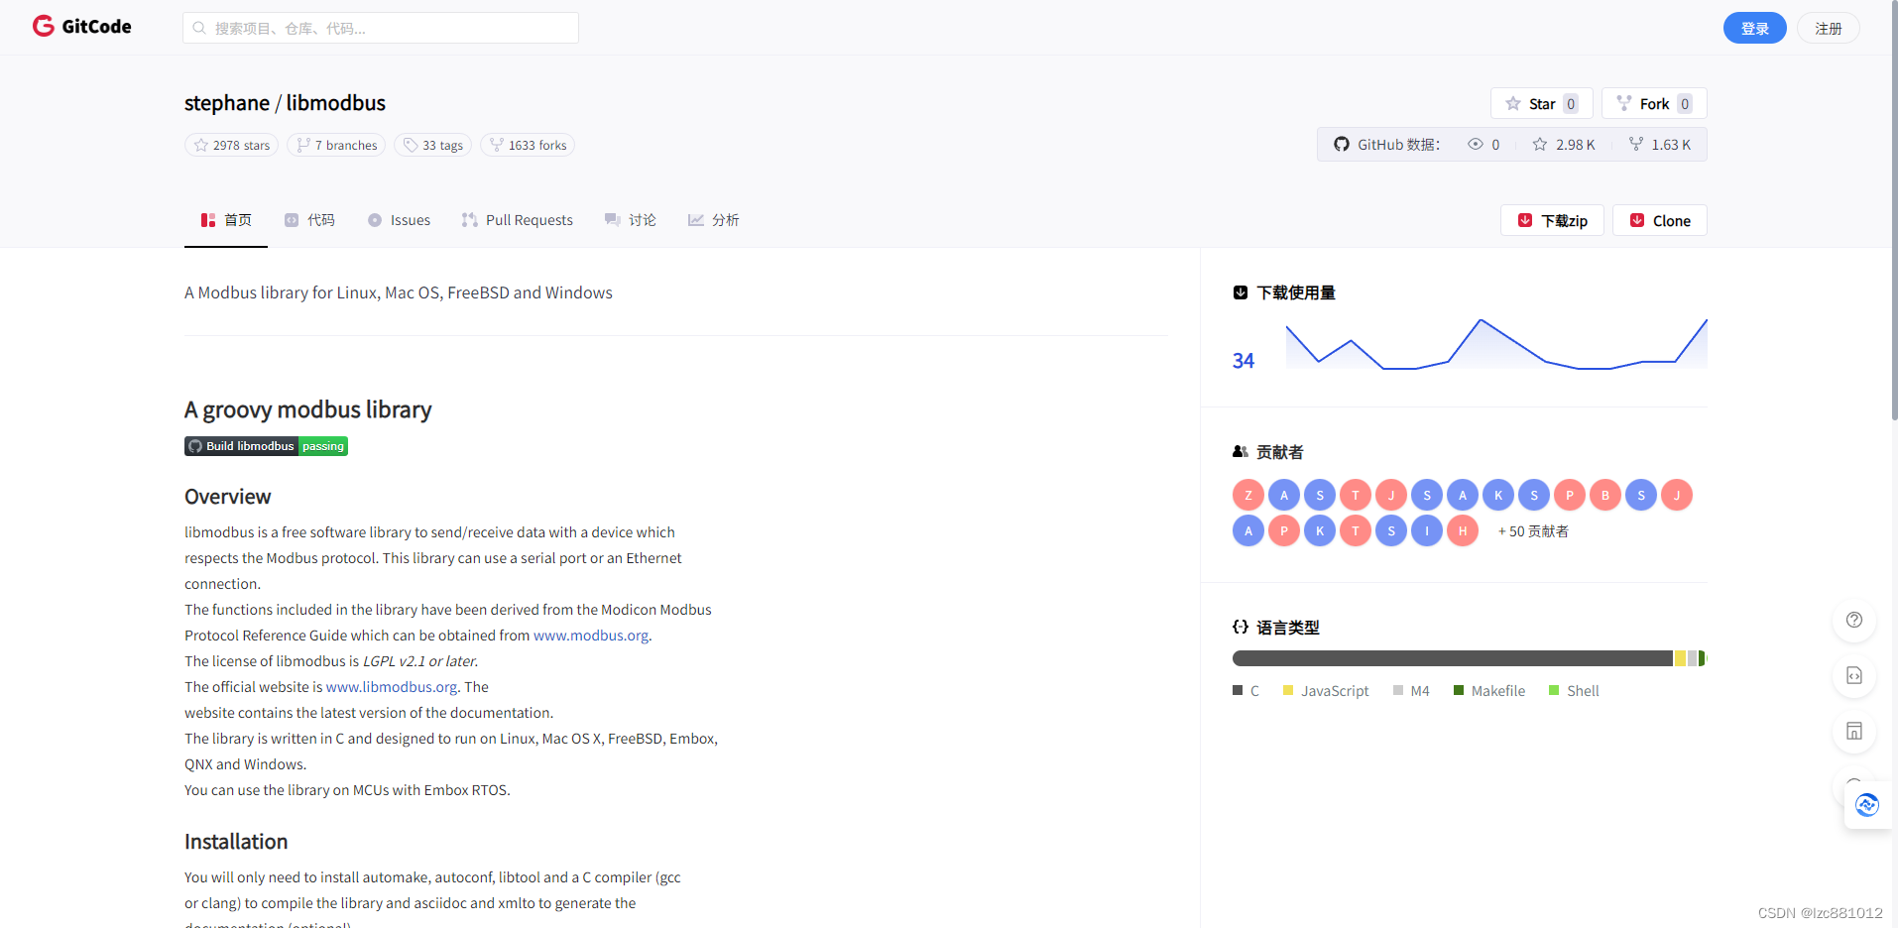Fork the libmodbus repository
1898x928 pixels.
point(1654,103)
